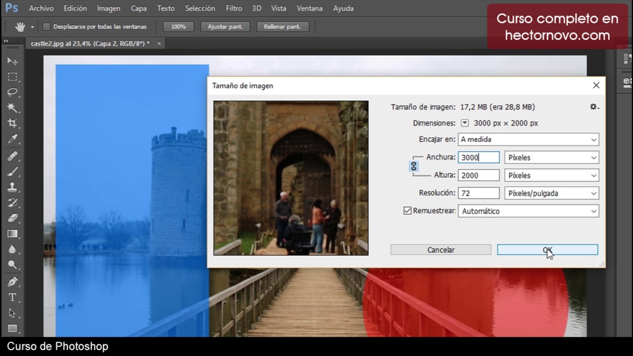This screenshot has width=633, height=356.
Task: Select the Rectangle shape tool
Action: click(12, 328)
